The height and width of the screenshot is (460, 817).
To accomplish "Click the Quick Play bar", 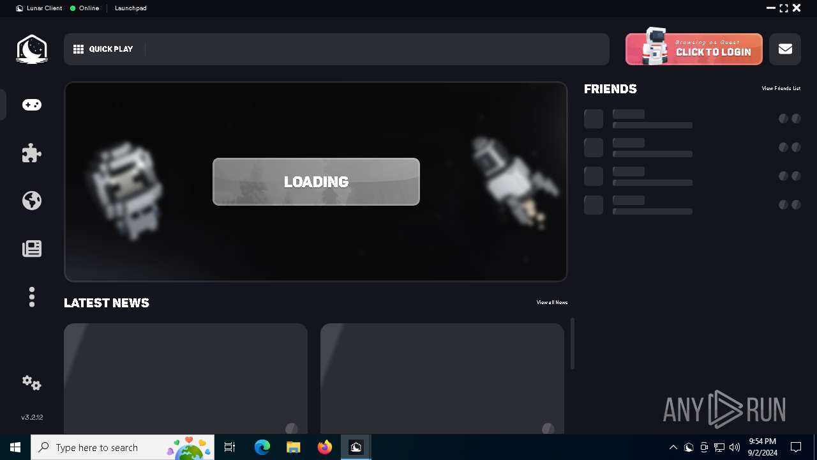I will (x=336, y=49).
